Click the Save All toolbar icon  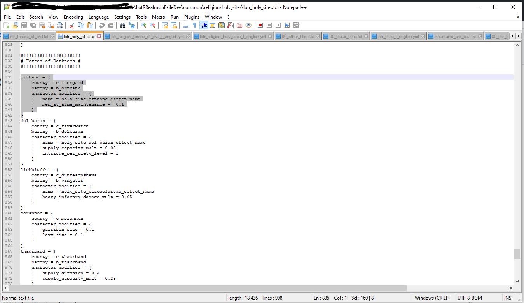(33, 25)
